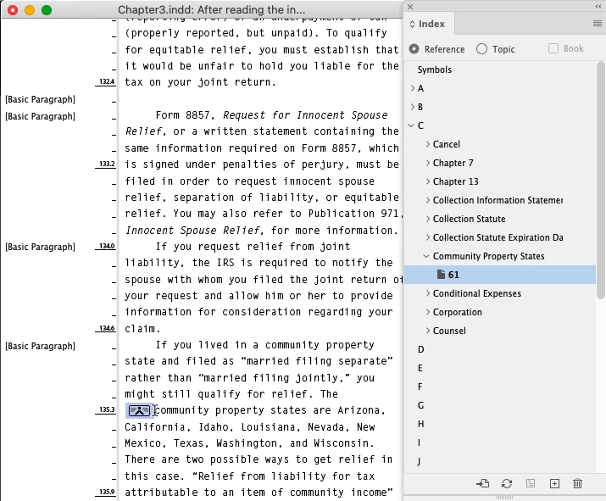The height and width of the screenshot is (501, 606).
Task: Click Basic Paragraph style beside "Form 8857"
Action: coord(40,116)
